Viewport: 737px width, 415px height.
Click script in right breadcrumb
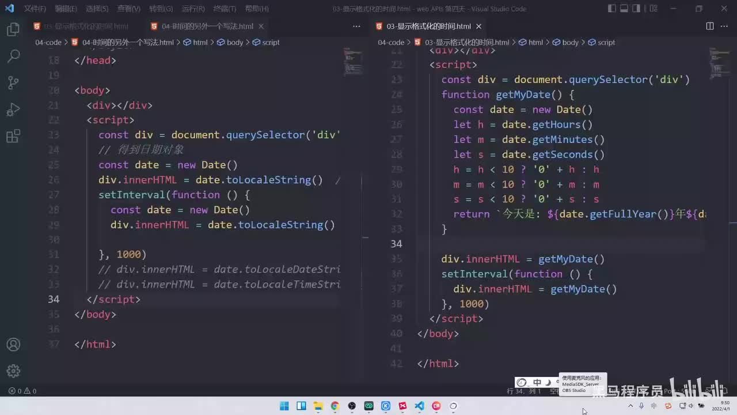(x=606, y=43)
